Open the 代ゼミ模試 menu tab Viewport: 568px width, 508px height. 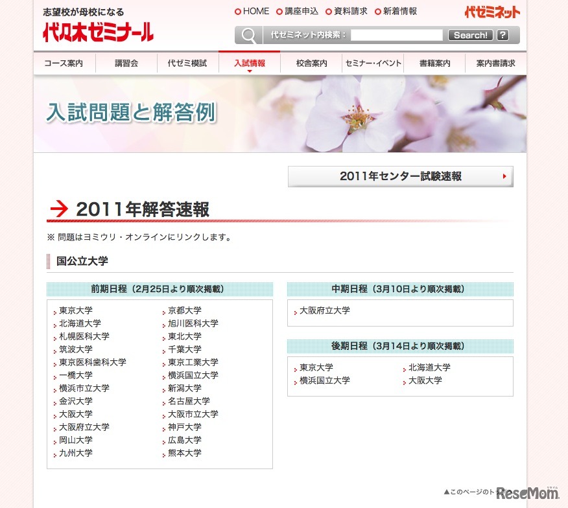(187, 63)
